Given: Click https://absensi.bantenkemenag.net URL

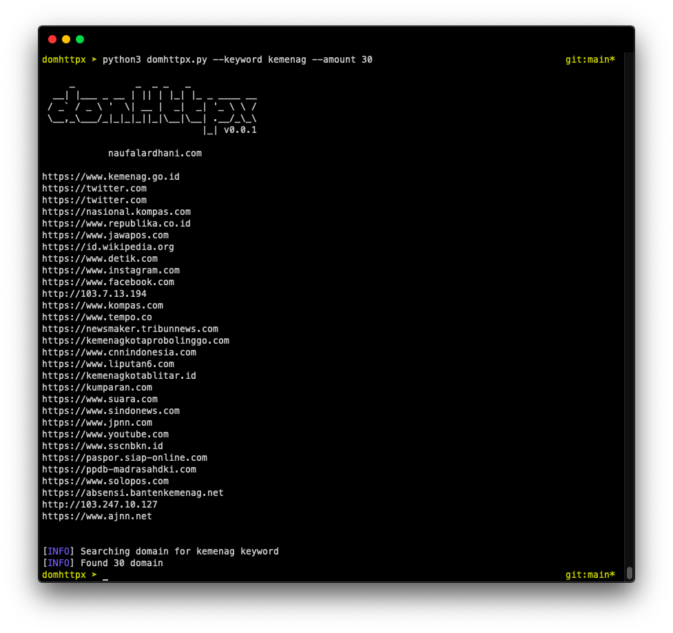Looking at the screenshot, I should click(x=133, y=492).
